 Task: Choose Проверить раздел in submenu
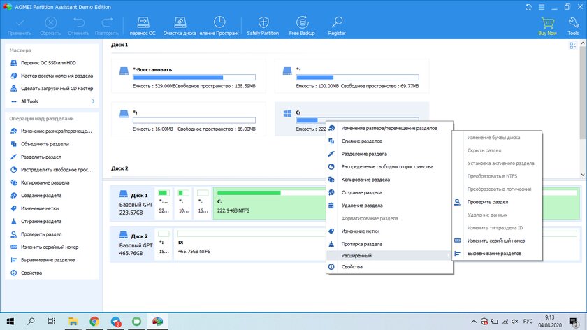point(497,202)
